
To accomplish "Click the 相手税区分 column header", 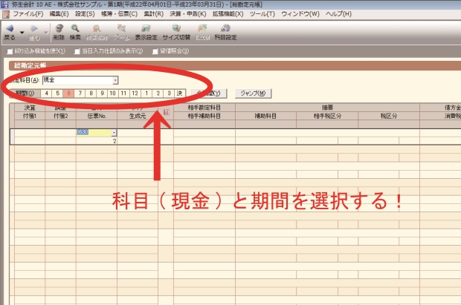I will [327, 116].
